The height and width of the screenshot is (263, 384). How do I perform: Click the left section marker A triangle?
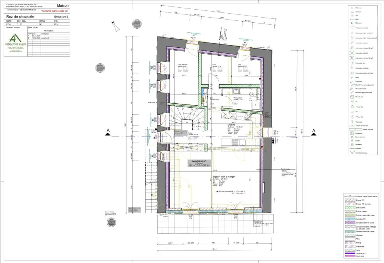pos(108,134)
